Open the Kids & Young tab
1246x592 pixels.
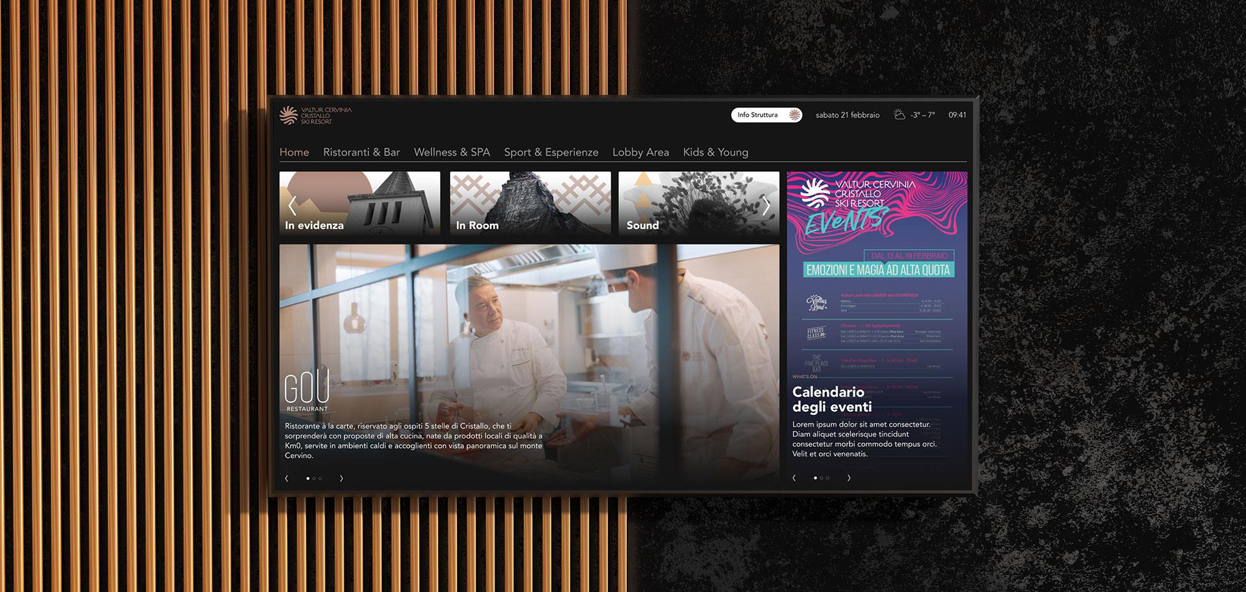(715, 152)
